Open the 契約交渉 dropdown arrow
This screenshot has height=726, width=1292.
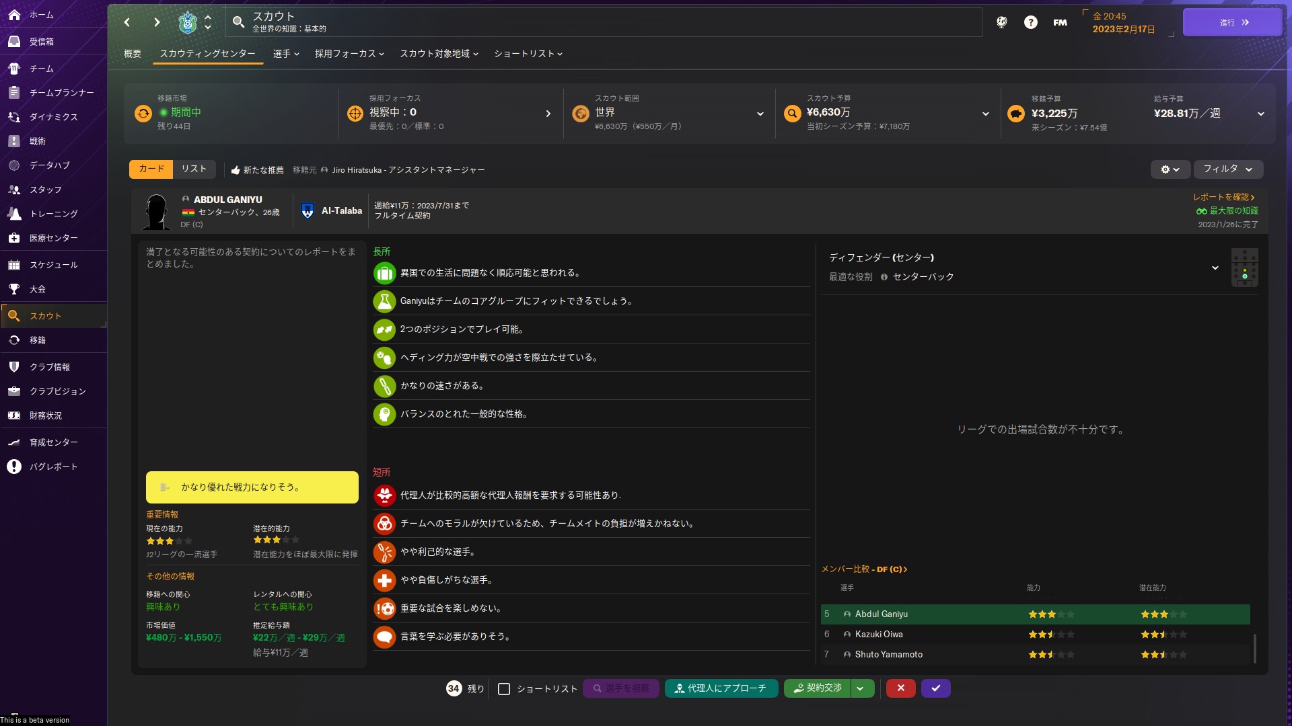tap(861, 688)
